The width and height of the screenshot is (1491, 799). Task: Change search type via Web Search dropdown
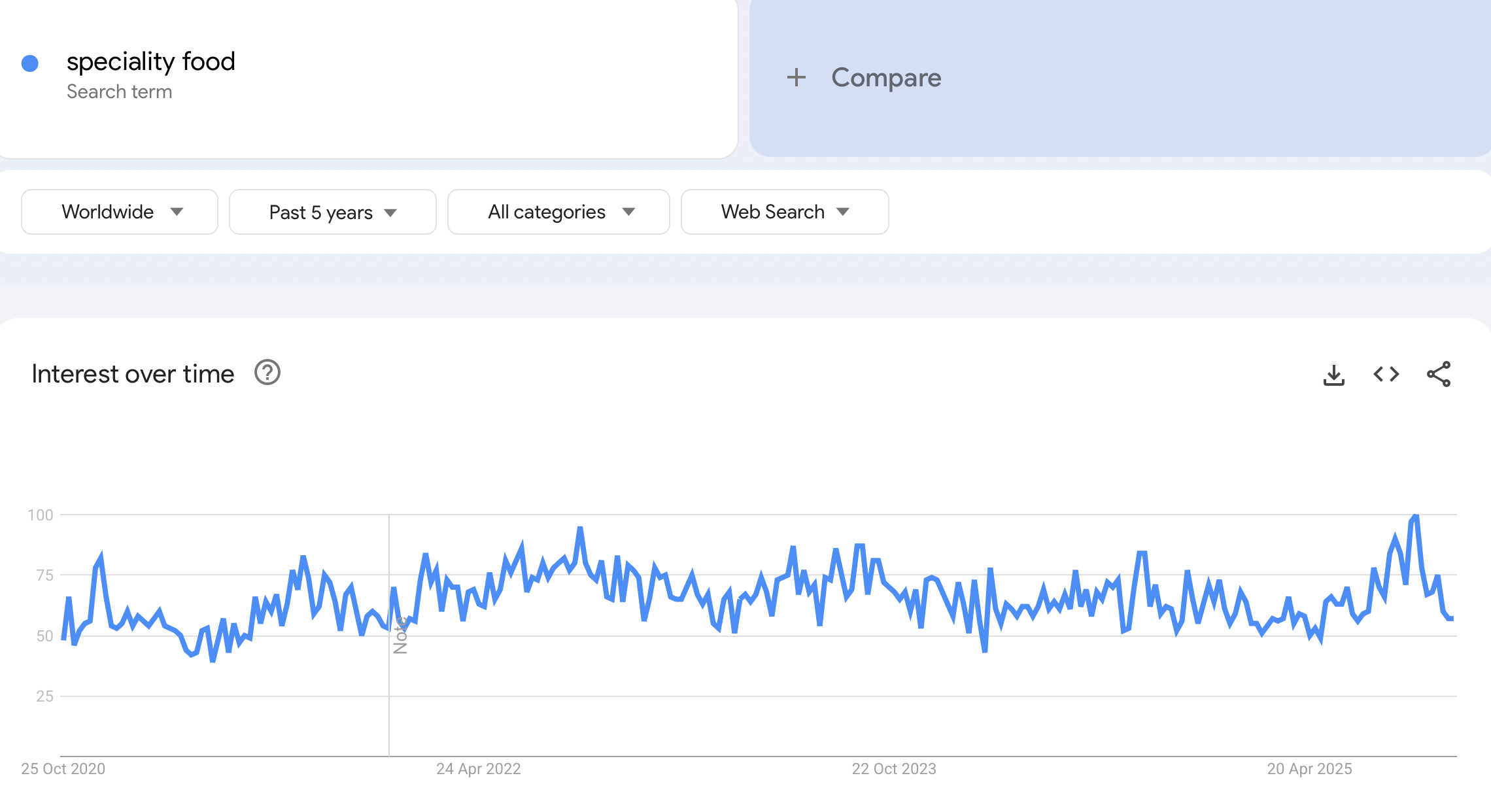783,212
